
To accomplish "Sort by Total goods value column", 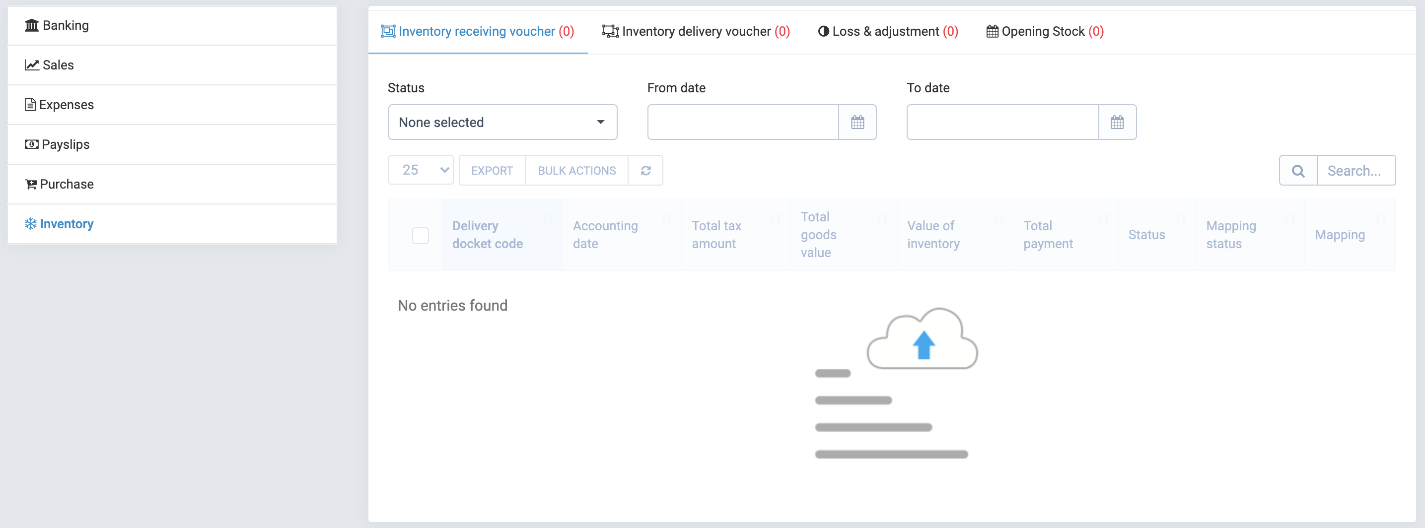I will point(844,235).
